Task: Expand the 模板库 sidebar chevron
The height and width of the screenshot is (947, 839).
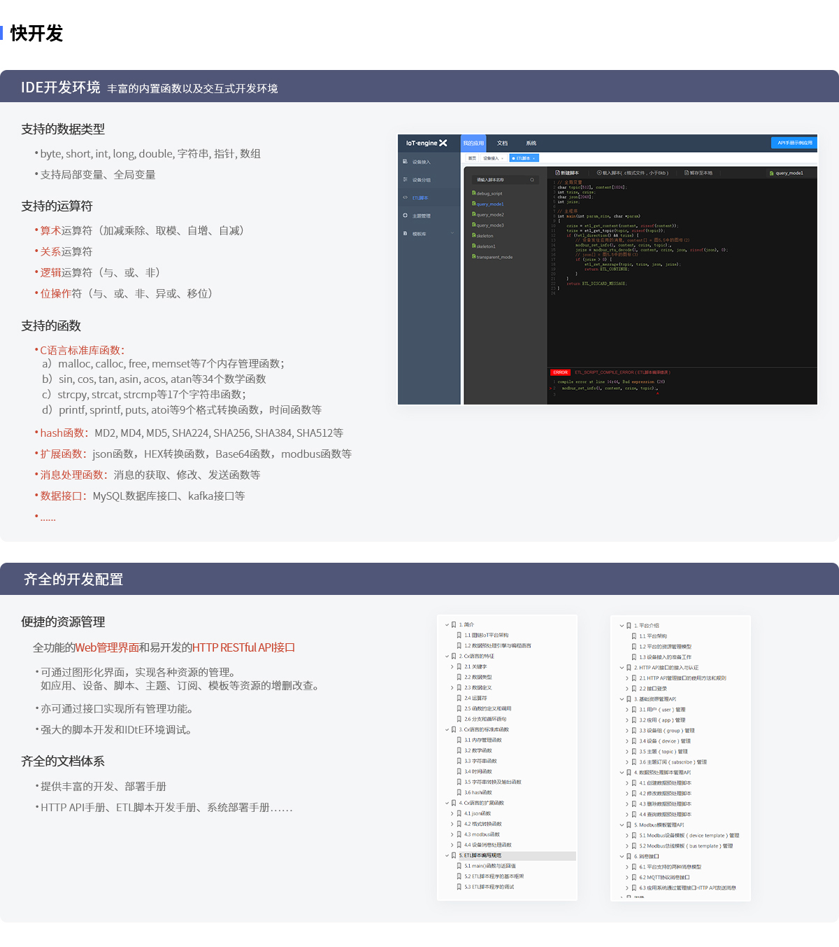Action: (452, 234)
